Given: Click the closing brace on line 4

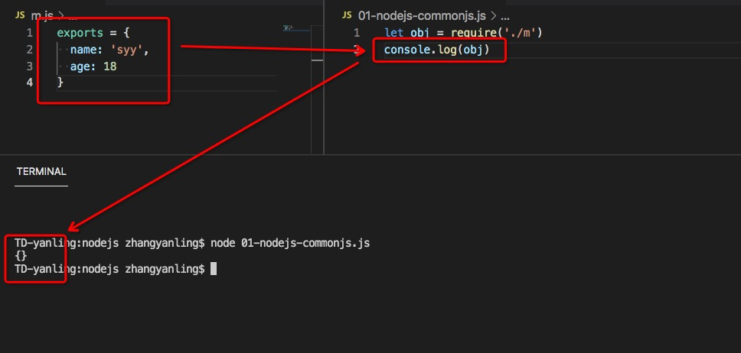Looking at the screenshot, I should tap(60, 83).
